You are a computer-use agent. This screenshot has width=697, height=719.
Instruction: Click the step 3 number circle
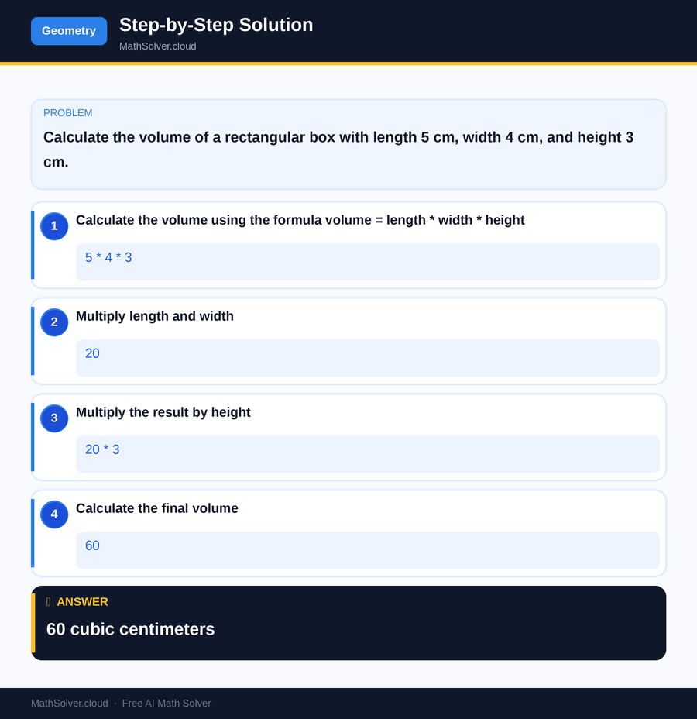[x=54, y=418]
